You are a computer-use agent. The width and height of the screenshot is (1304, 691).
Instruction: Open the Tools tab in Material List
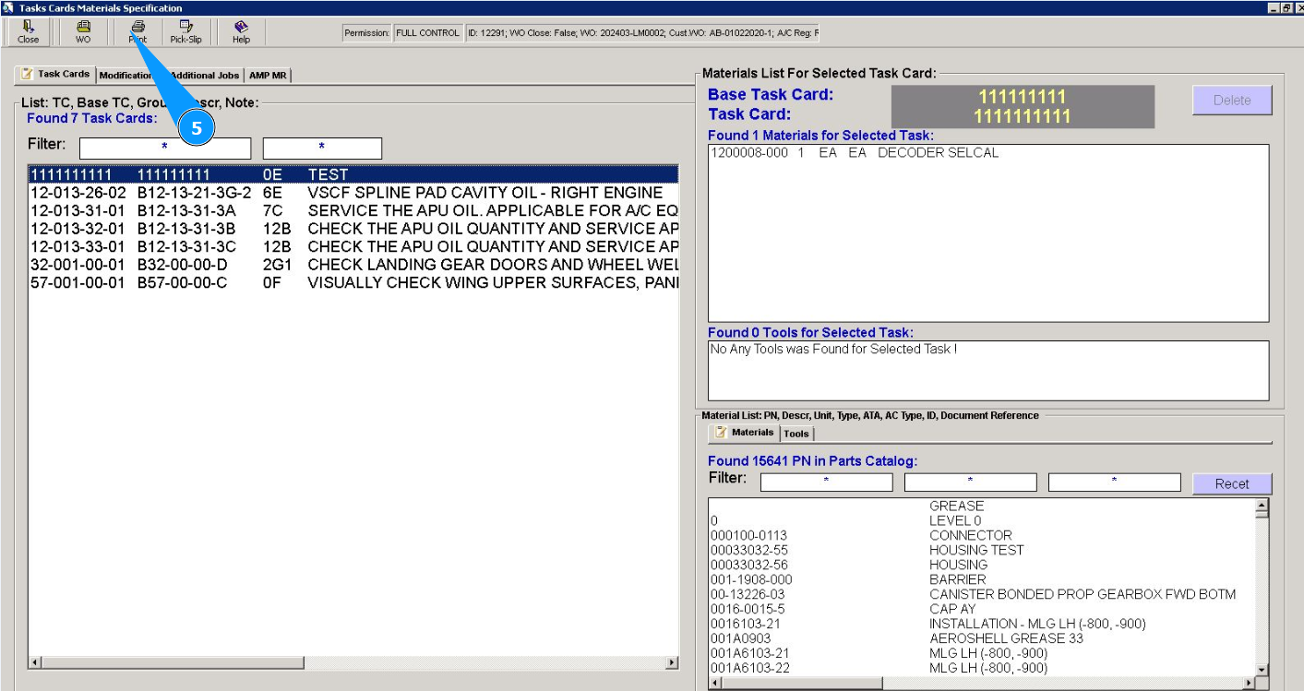[x=796, y=434]
